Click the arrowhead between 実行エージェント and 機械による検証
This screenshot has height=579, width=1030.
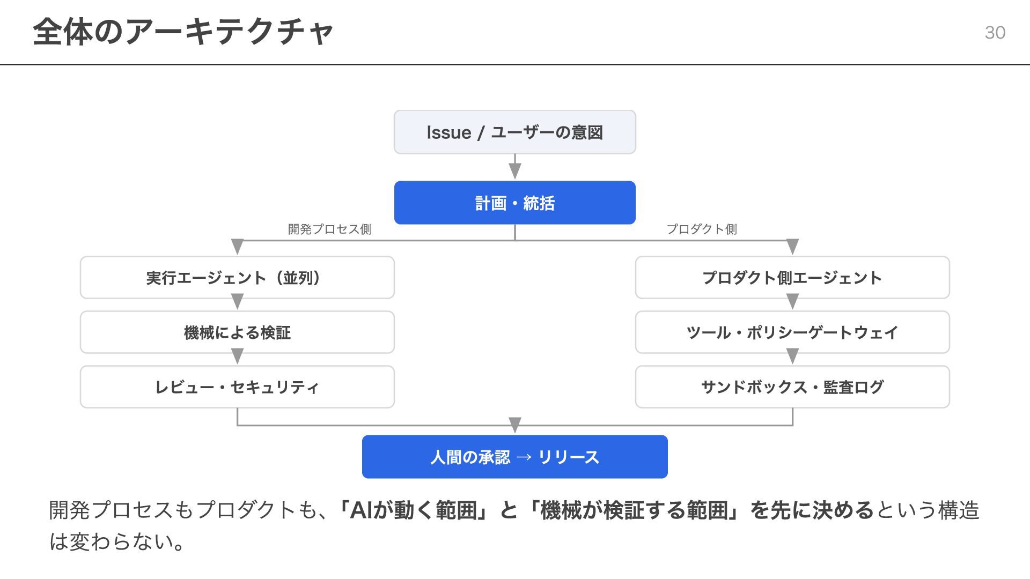237,302
